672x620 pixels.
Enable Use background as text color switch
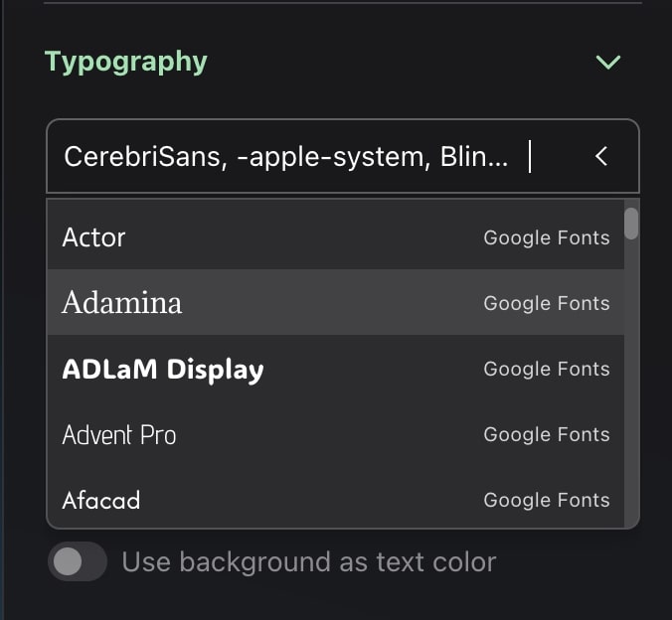78,562
